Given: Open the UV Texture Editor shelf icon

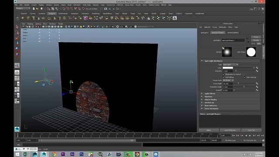Looking at the screenshot, I should tap(174, 18).
